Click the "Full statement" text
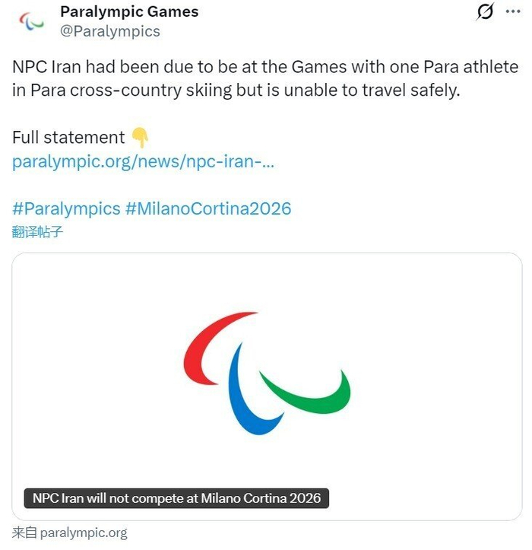 coord(68,138)
